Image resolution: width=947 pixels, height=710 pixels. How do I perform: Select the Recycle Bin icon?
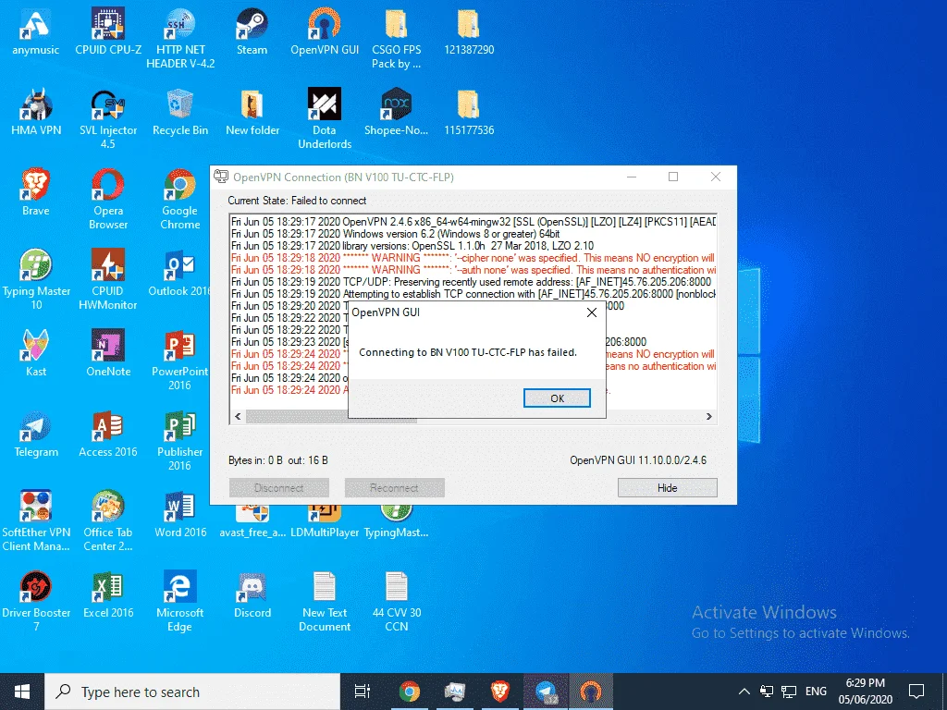click(x=180, y=114)
